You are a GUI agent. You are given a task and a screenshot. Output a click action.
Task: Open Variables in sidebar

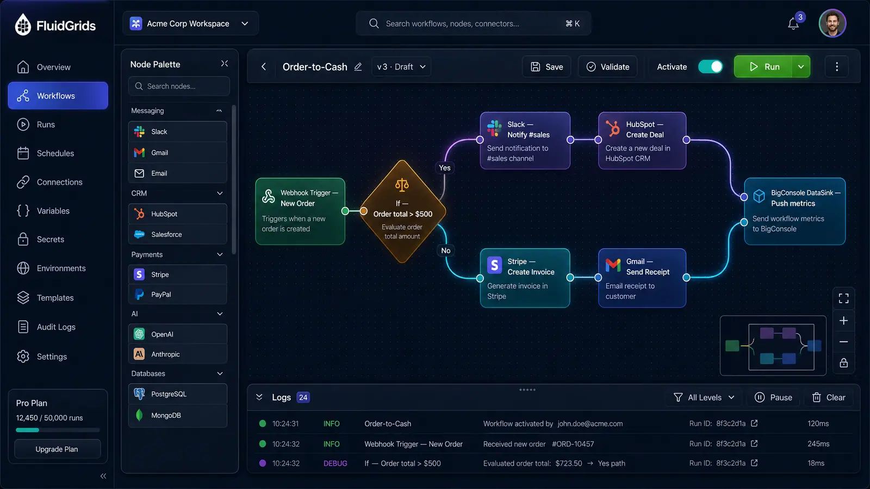click(58, 211)
